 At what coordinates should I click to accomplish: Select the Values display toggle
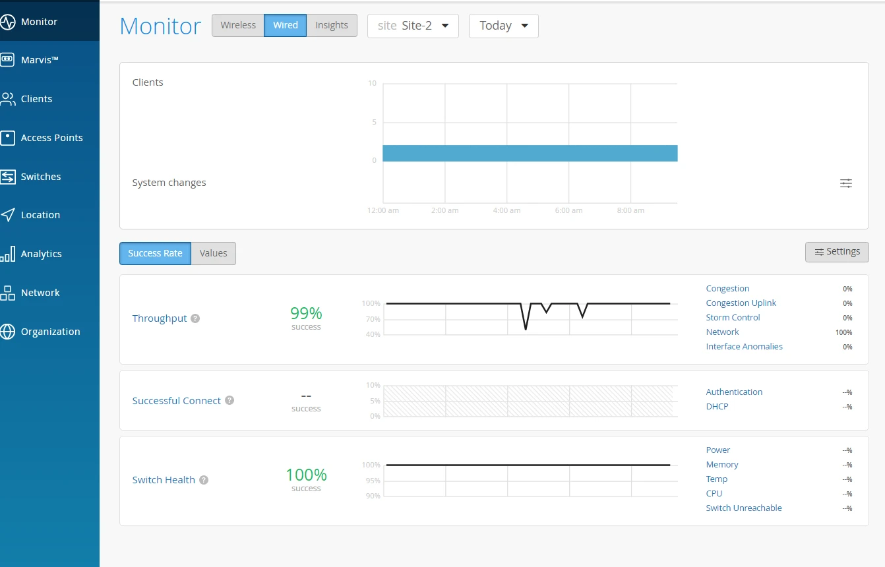coord(213,253)
